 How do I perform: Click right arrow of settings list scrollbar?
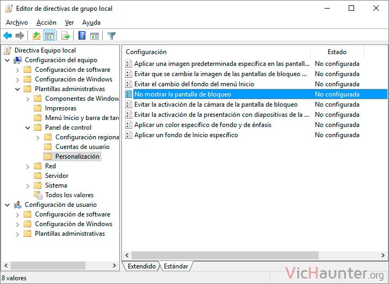[383, 255]
